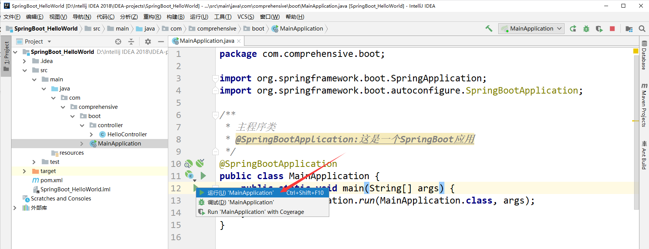Fold the imports block at line 3
The height and width of the screenshot is (249, 649).
click(x=215, y=78)
